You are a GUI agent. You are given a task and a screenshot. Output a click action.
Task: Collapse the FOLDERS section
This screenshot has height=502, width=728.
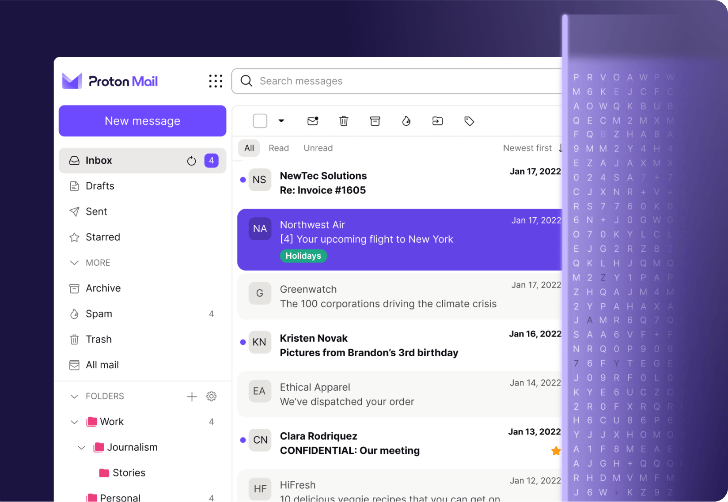(x=74, y=396)
